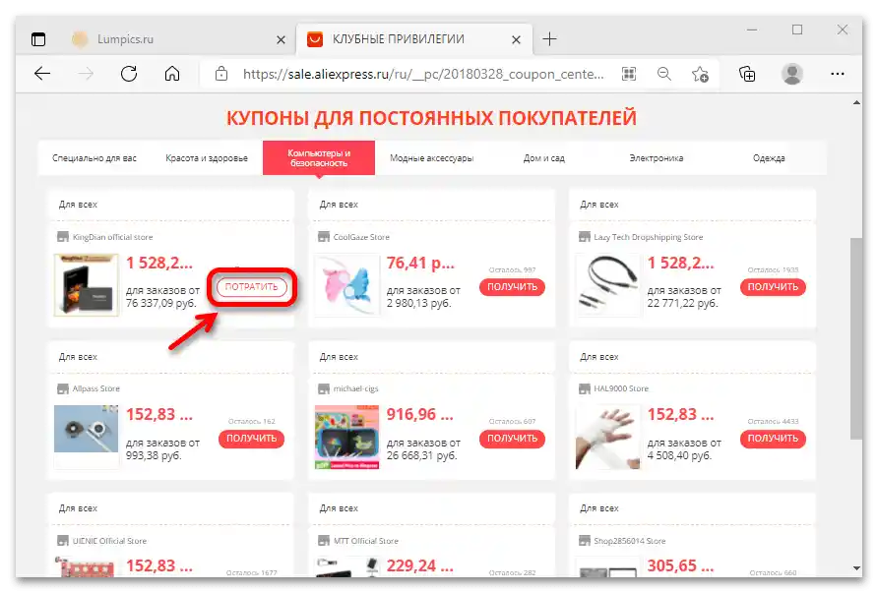
Task: Open a new tab with plus button
Action: (x=549, y=39)
